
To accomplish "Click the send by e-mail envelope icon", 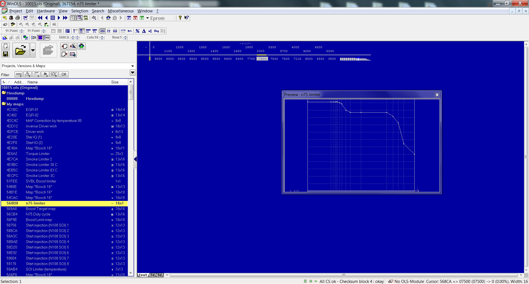I will 73,54.
